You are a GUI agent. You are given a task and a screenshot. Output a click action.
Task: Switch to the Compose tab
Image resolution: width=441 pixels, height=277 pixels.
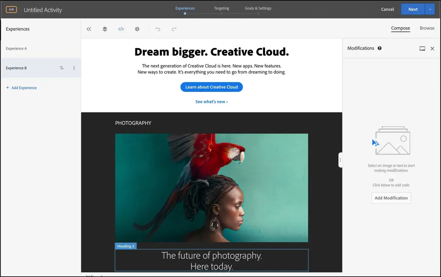click(x=400, y=28)
